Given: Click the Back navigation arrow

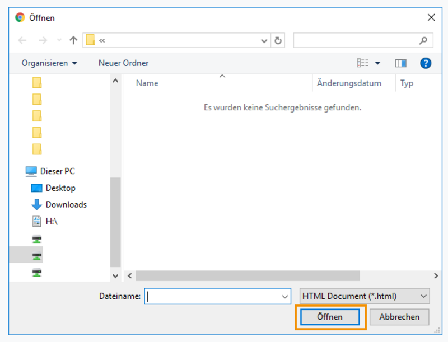Looking at the screenshot, I should tap(22, 40).
